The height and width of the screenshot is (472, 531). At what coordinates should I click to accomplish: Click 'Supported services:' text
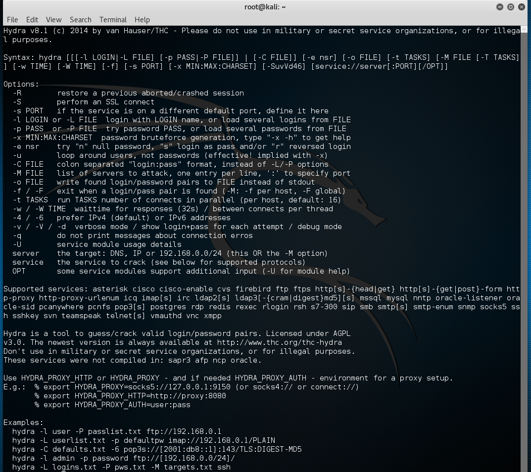pos(46,289)
